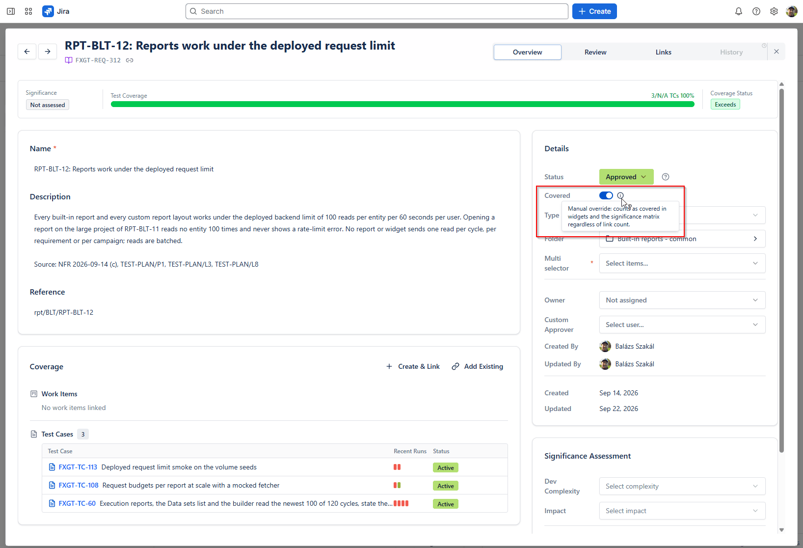The width and height of the screenshot is (803, 548).
Task: Click the FXGT-TC-113 test case document icon
Action: click(52, 467)
